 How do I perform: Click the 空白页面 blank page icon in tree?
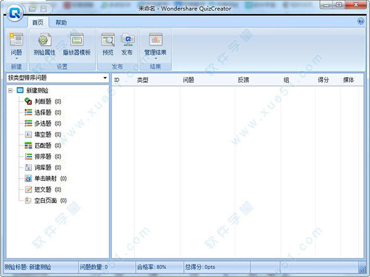pyautogui.click(x=28, y=201)
